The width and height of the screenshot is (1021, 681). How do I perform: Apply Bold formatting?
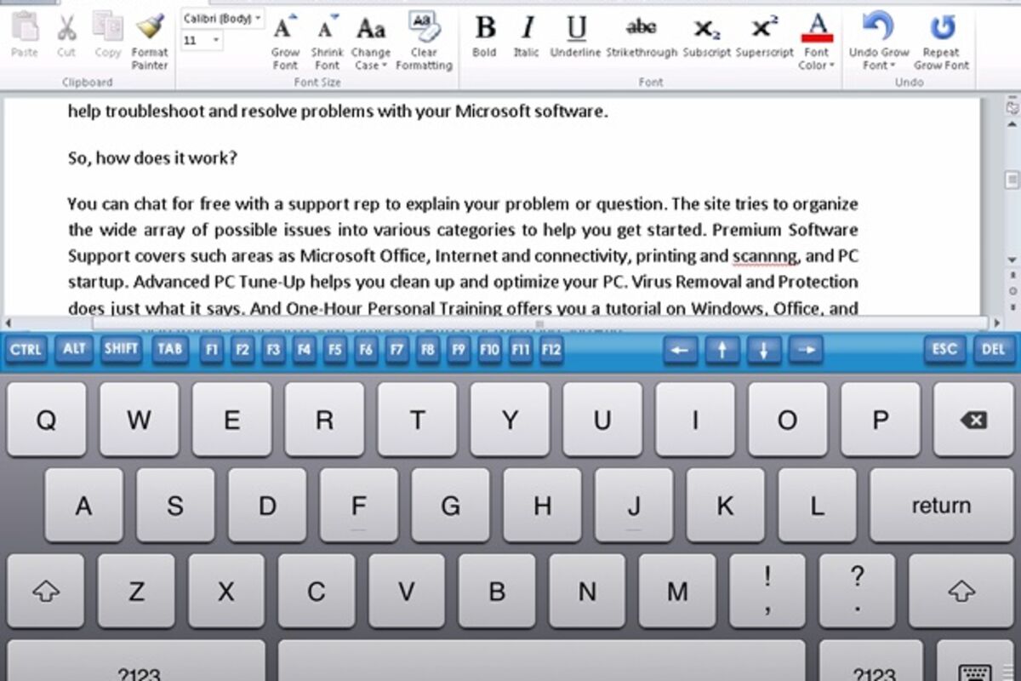[484, 30]
